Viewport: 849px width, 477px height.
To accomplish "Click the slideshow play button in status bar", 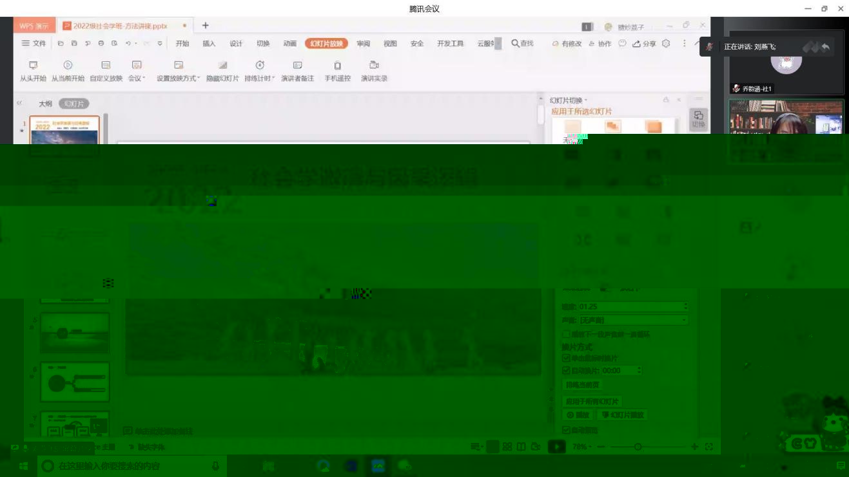I will click(x=557, y=447).
